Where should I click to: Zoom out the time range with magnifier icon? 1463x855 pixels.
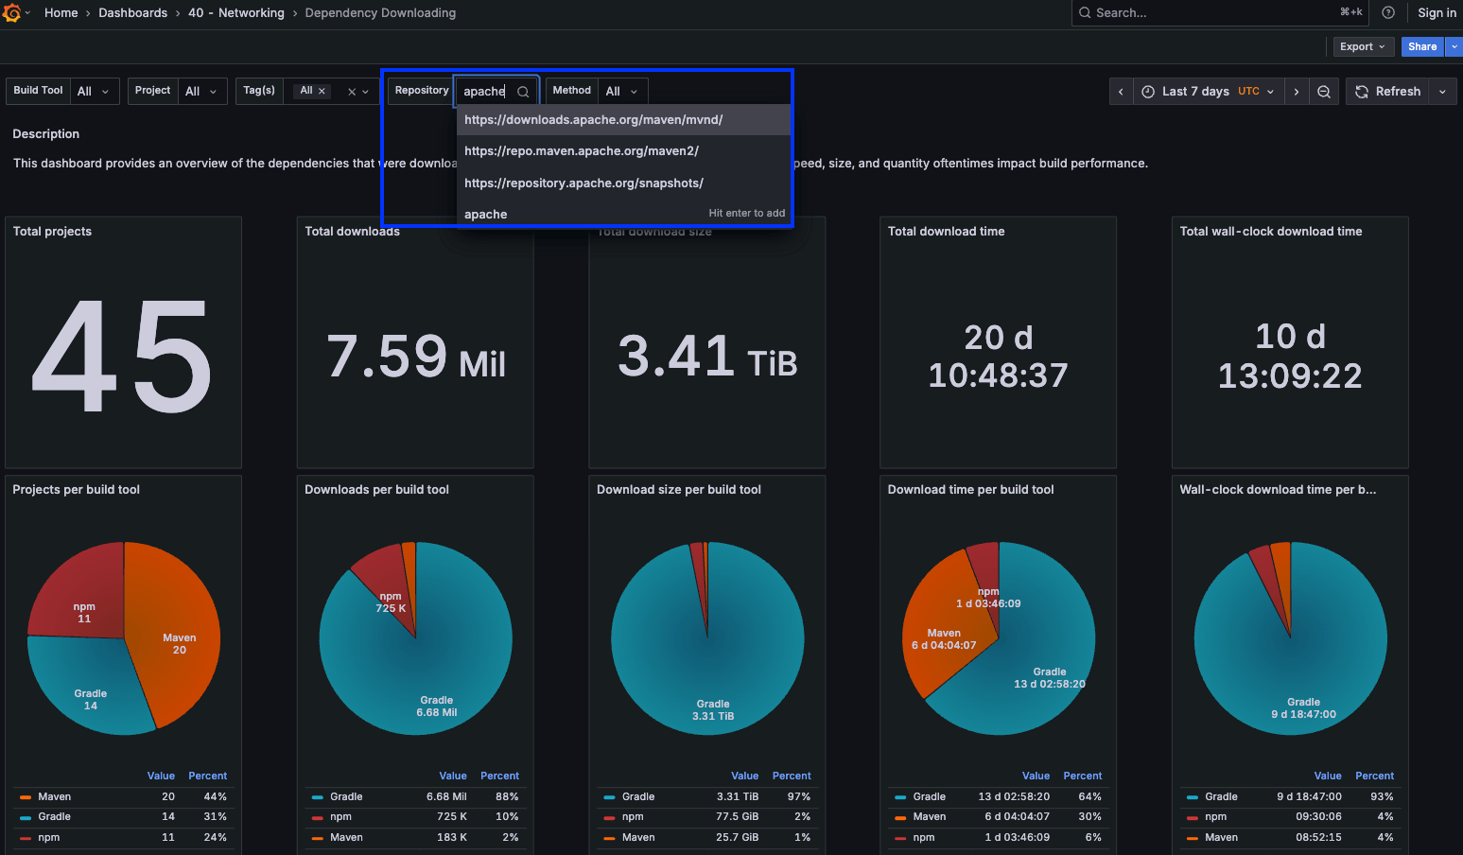(x=1324, y=91)
